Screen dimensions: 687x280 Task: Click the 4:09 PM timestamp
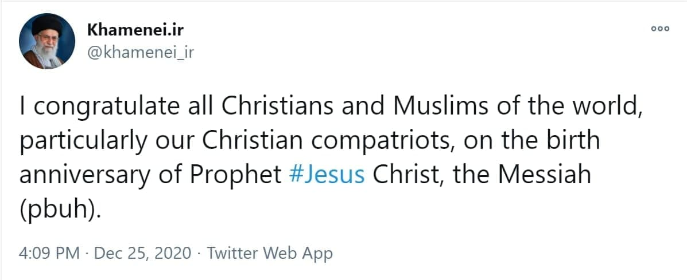tap(49, 253)
